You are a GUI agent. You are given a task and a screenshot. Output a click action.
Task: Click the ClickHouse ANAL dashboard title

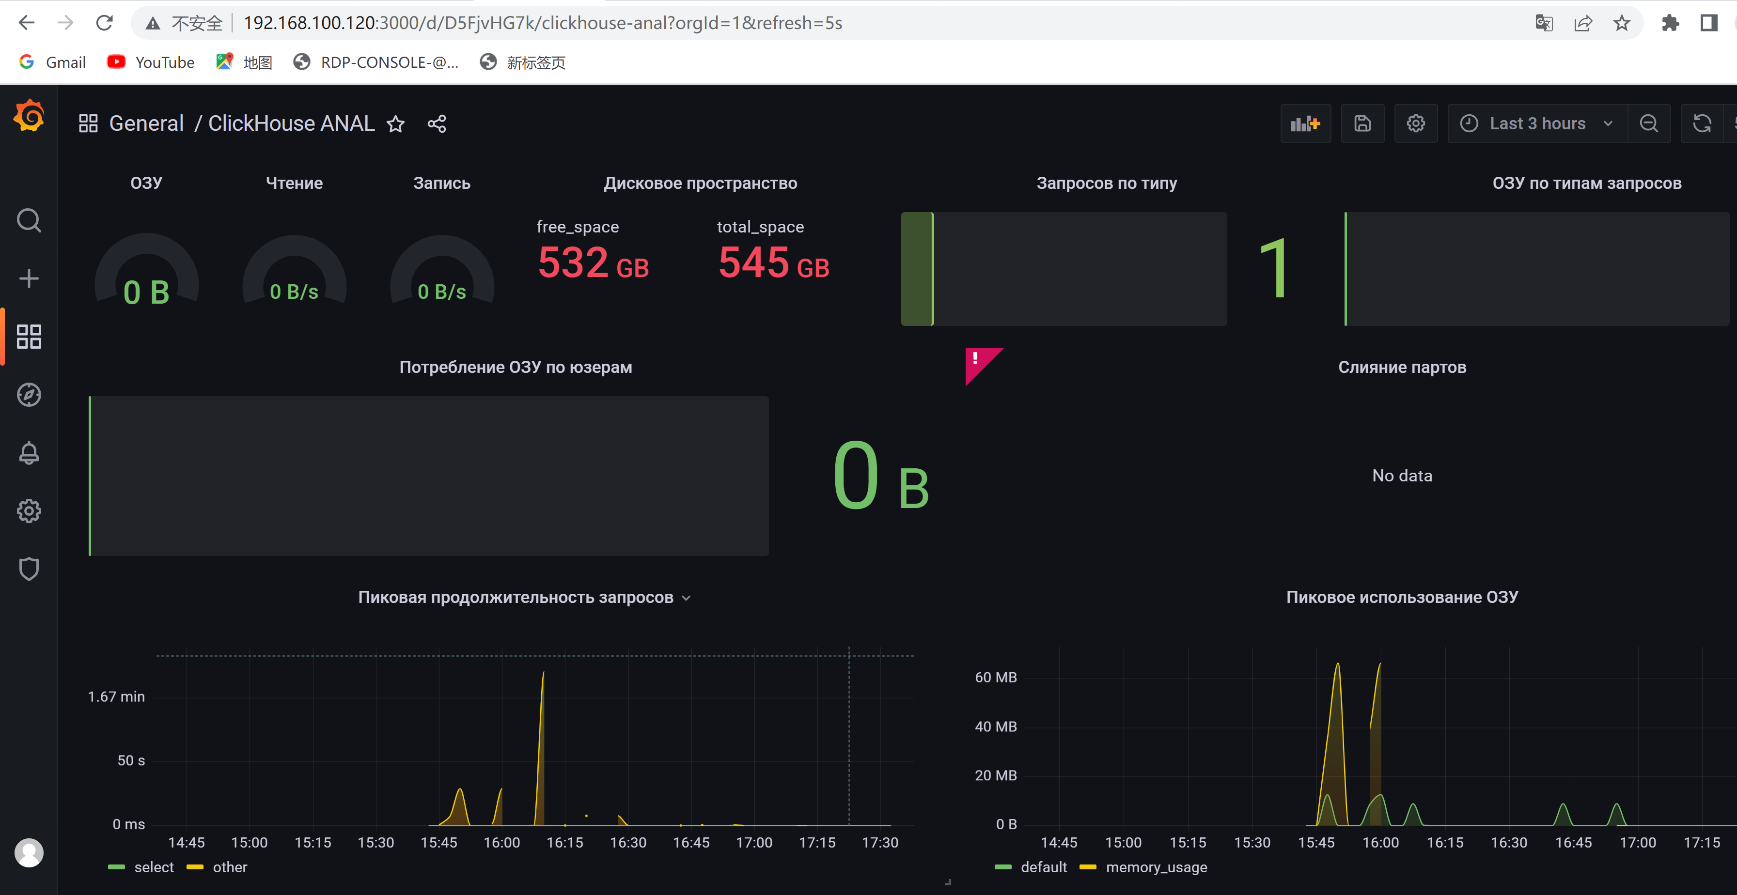click(291, 123)
